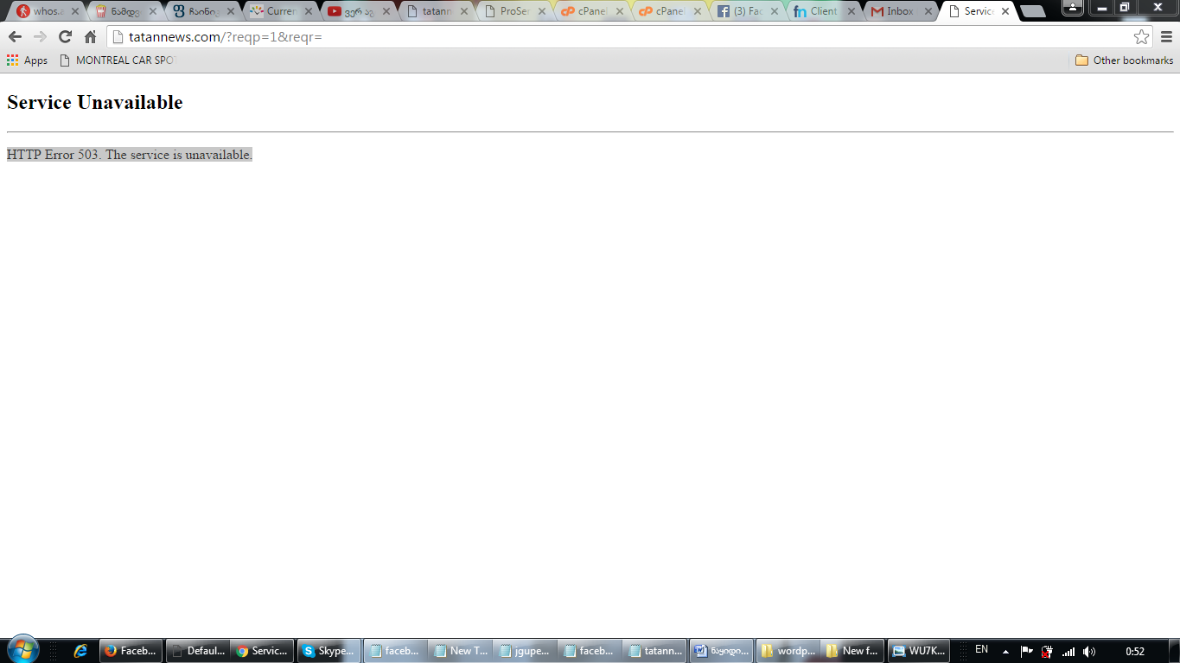Viewport: 1180px width, 663px height.
Task: Open the home page via house icon
Action: [90, 36]
